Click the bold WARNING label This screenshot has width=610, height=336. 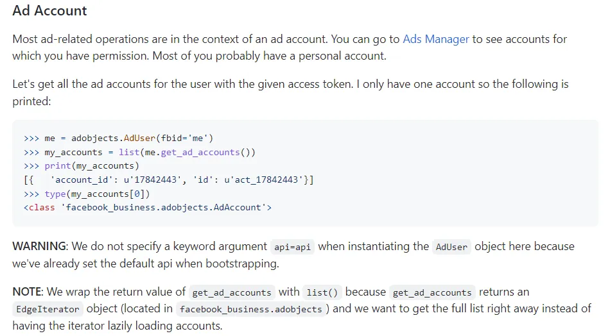[39, 246]
